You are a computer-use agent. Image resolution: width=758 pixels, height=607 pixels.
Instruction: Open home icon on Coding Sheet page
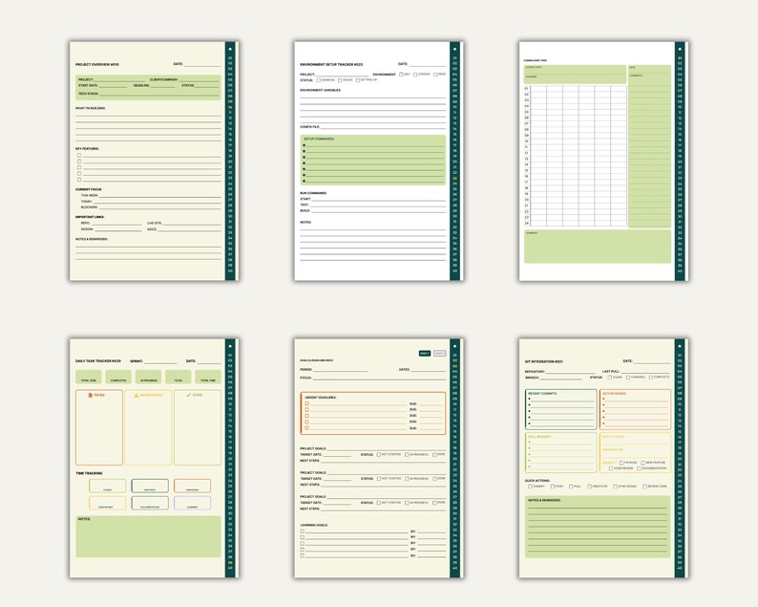click(680, 49)
